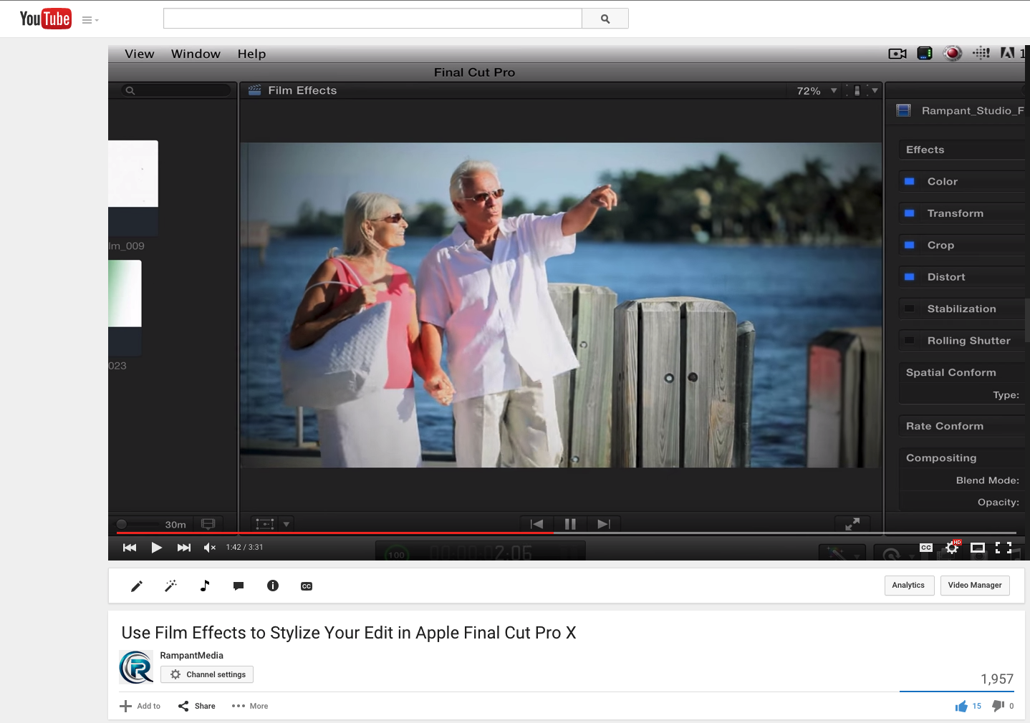Select the Effects section header
1030x723 pixels.
coord(962,150)
